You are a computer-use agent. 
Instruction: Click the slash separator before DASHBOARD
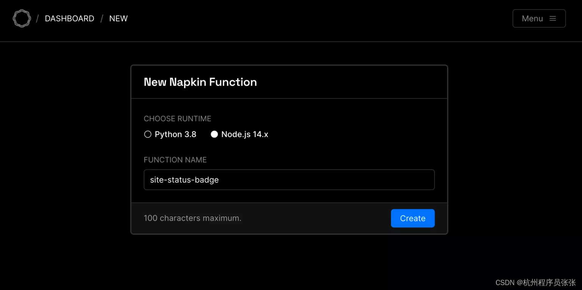(x=37, y=19)
